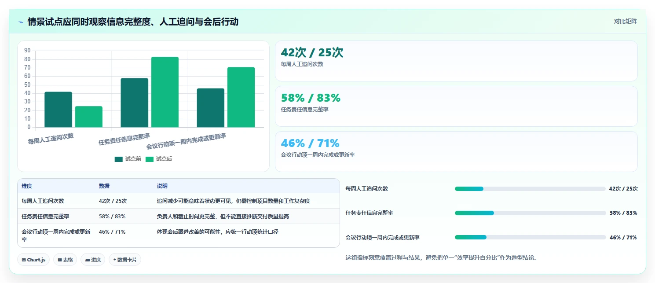Click the 维度 table column header
Image resolution: width=655 pixels, height=283 pixels.
tap(27, 186)
